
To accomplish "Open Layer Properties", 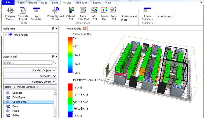I will (36, 14).
